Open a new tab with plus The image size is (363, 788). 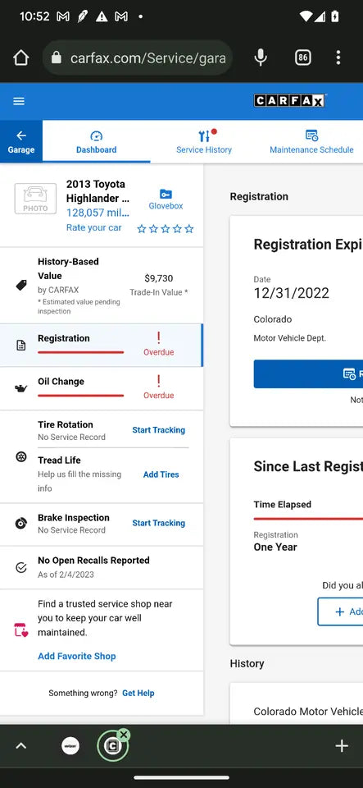pyautogui.click(x=342, y=746)
